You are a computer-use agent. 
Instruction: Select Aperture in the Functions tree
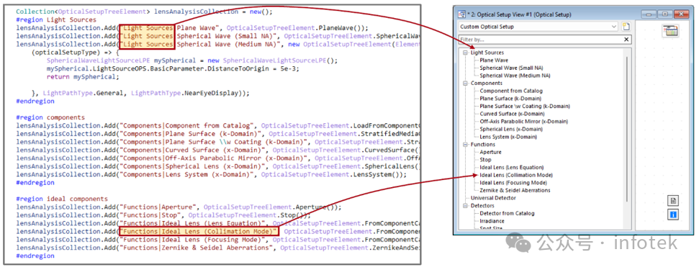pos(490,152)
